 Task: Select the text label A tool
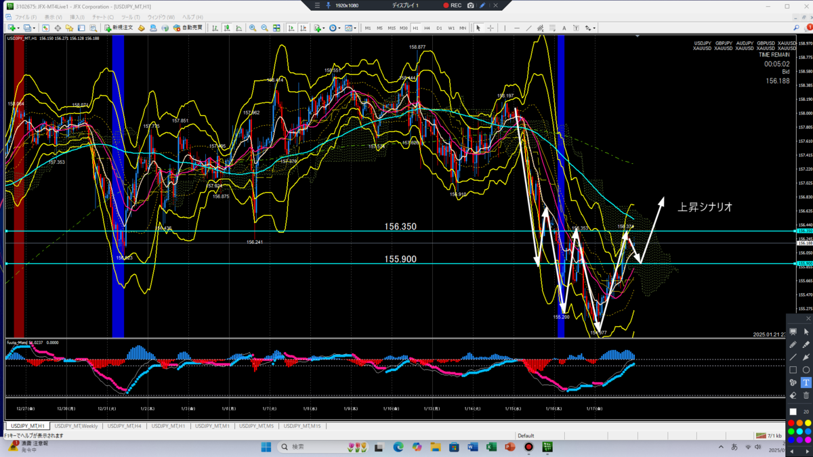coord(564,28)
